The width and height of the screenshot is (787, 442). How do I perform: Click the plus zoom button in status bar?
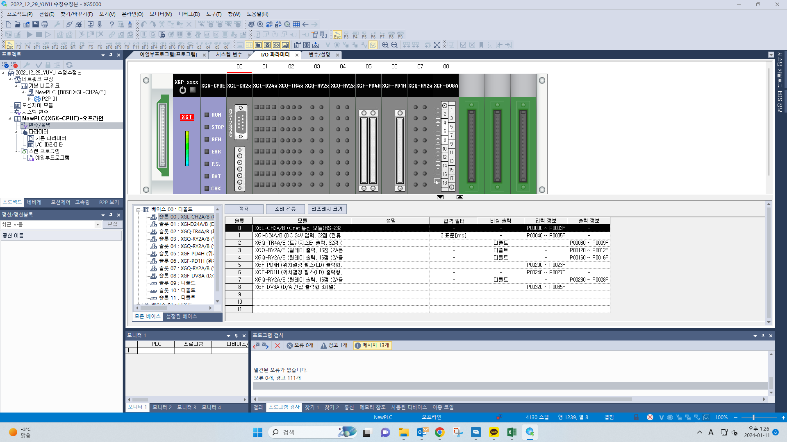tap(783, 418)
